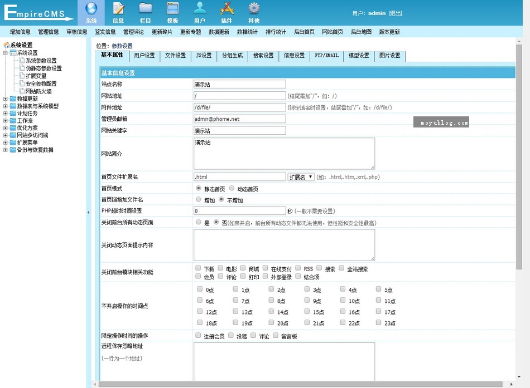Open the FTP/EMAIL tab
The image size is (530, 388).
pos(326,56)
